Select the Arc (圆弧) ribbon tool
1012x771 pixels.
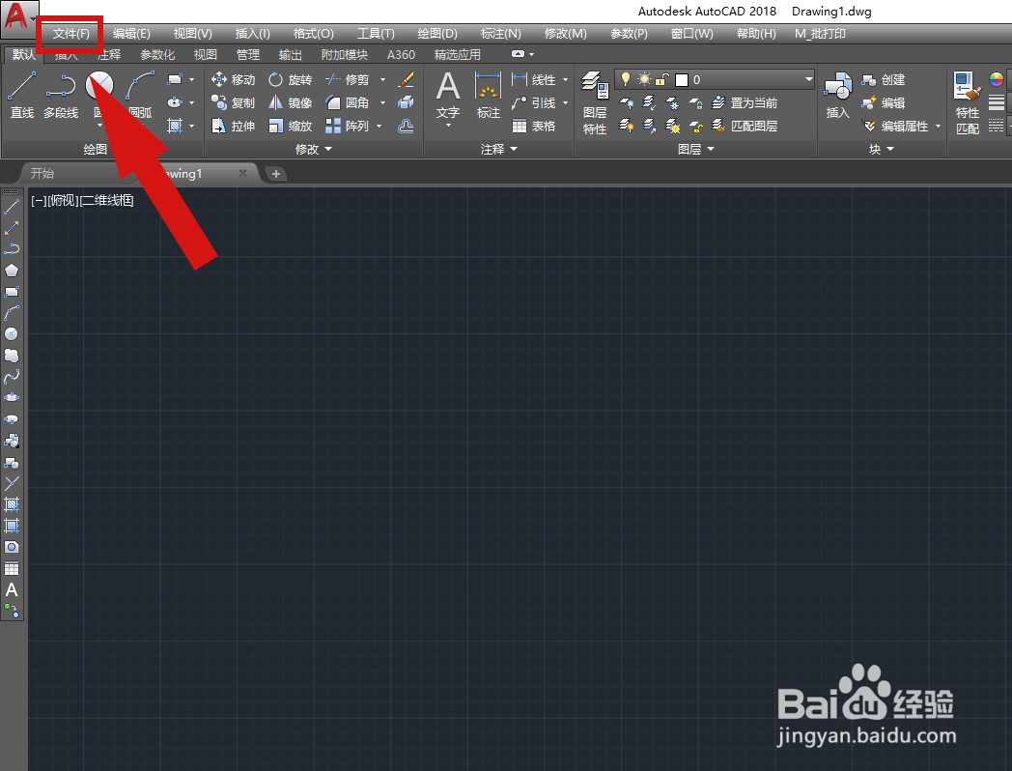click(140, 96)
